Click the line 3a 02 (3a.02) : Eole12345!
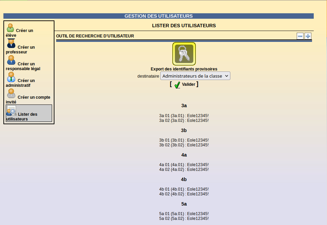 pyautogui.click(x=184, y=120)
